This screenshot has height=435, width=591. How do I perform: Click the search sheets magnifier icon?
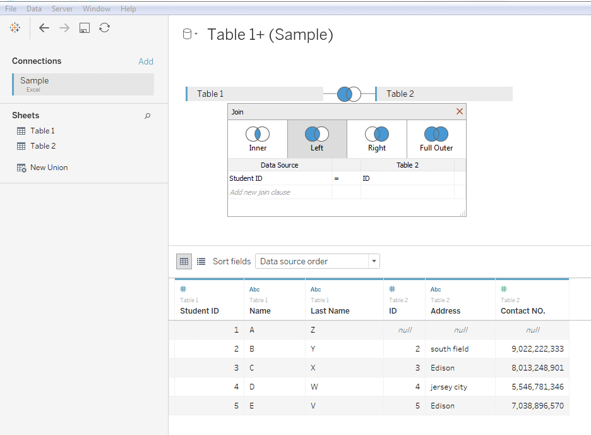148,116
